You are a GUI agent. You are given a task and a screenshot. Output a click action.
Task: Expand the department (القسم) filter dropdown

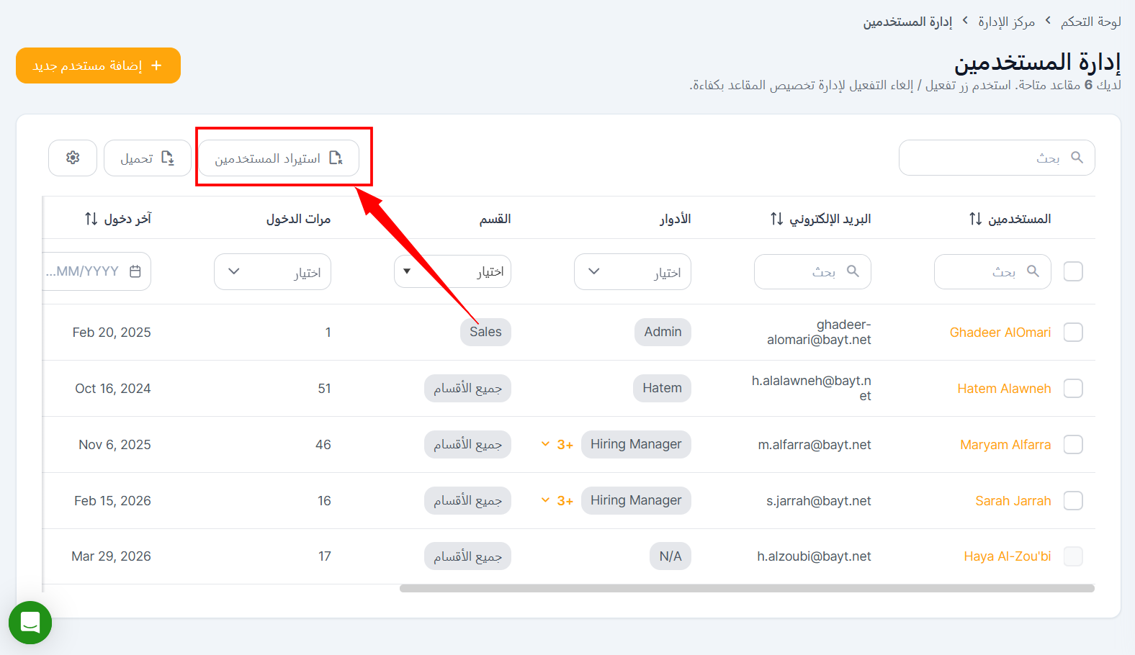(x=452, y=272)
